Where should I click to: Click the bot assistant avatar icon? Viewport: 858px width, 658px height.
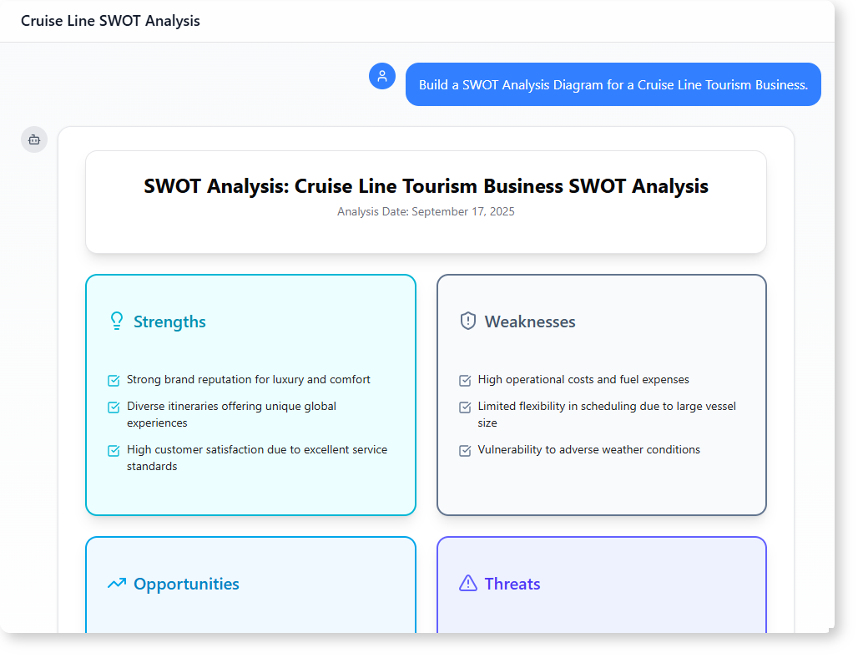click(34, 139)
